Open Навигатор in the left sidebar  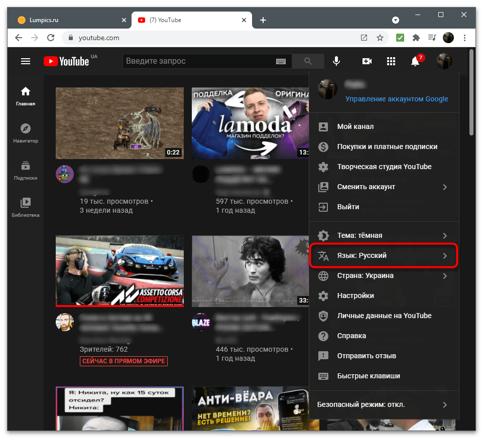coord(26,133)
